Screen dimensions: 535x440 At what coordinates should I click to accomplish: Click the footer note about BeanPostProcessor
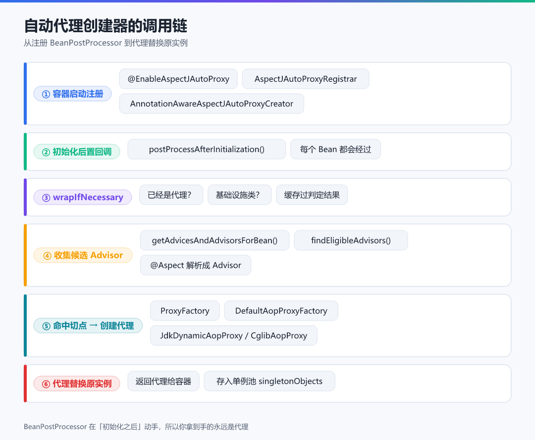pos(136,427)
